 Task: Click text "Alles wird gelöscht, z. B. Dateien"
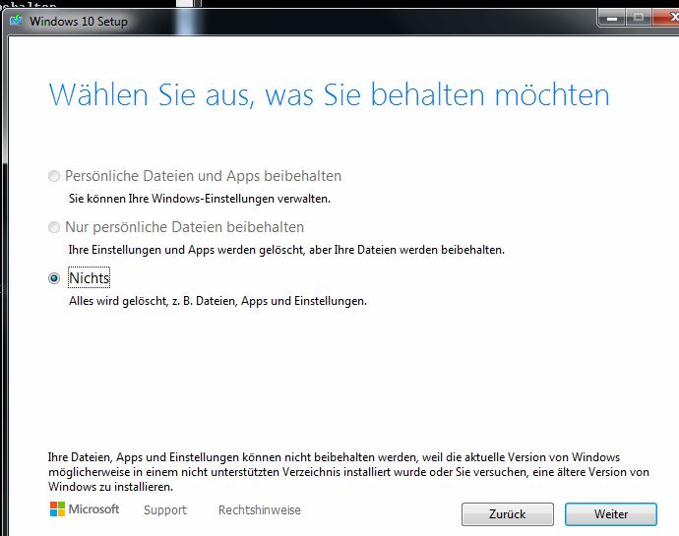coord(153,301)
